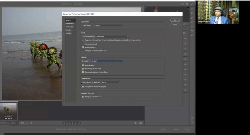Select the Healing brush tool icon
Screen dimensions: 250x135
pyautogui.click(x=192, y=18)
